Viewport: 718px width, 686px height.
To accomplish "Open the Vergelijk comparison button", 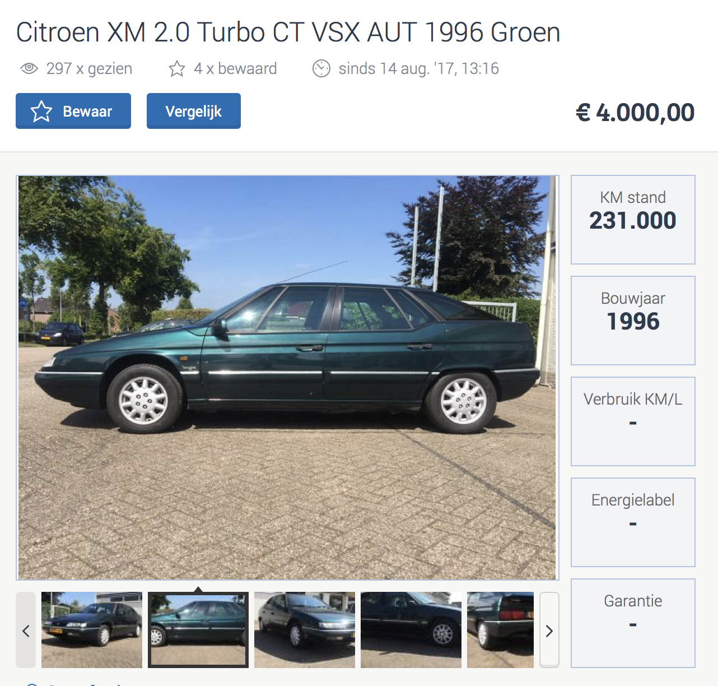I will 194,111.
